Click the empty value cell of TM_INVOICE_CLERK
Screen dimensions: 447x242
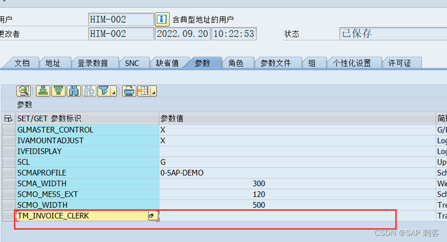pyautogui.click(x=297, y=216)
